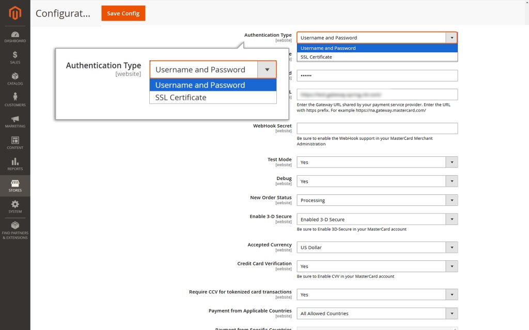The image size is (529, 330).
Task: Click the Magento logo at top left
Action: click(15, 13)
